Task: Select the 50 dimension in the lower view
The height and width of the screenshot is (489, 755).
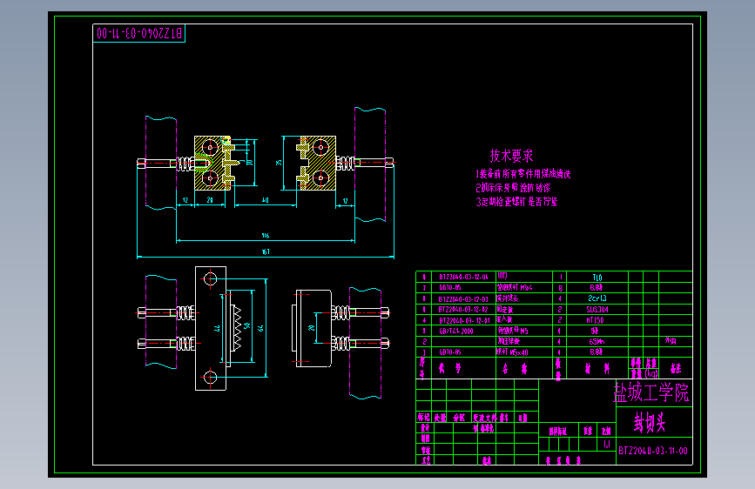Action: tap(247, 325)
